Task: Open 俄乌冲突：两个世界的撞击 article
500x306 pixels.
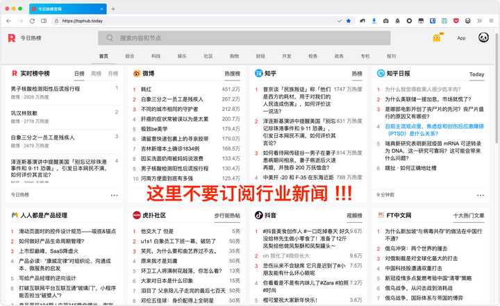Action: (x=416, y=248)
